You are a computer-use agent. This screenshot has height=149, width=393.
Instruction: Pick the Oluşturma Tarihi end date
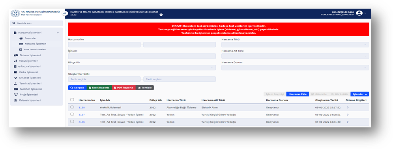(x=180, y=79)
